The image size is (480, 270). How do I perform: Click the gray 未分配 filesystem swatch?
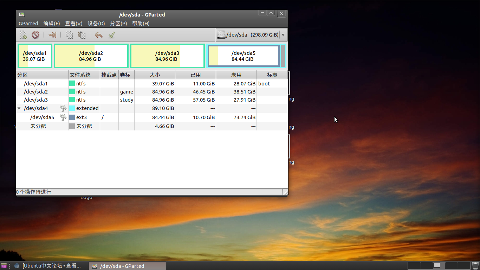72,126
